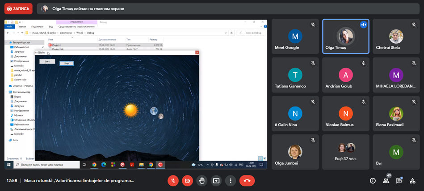Open the activities icon

tap(413, 181)
